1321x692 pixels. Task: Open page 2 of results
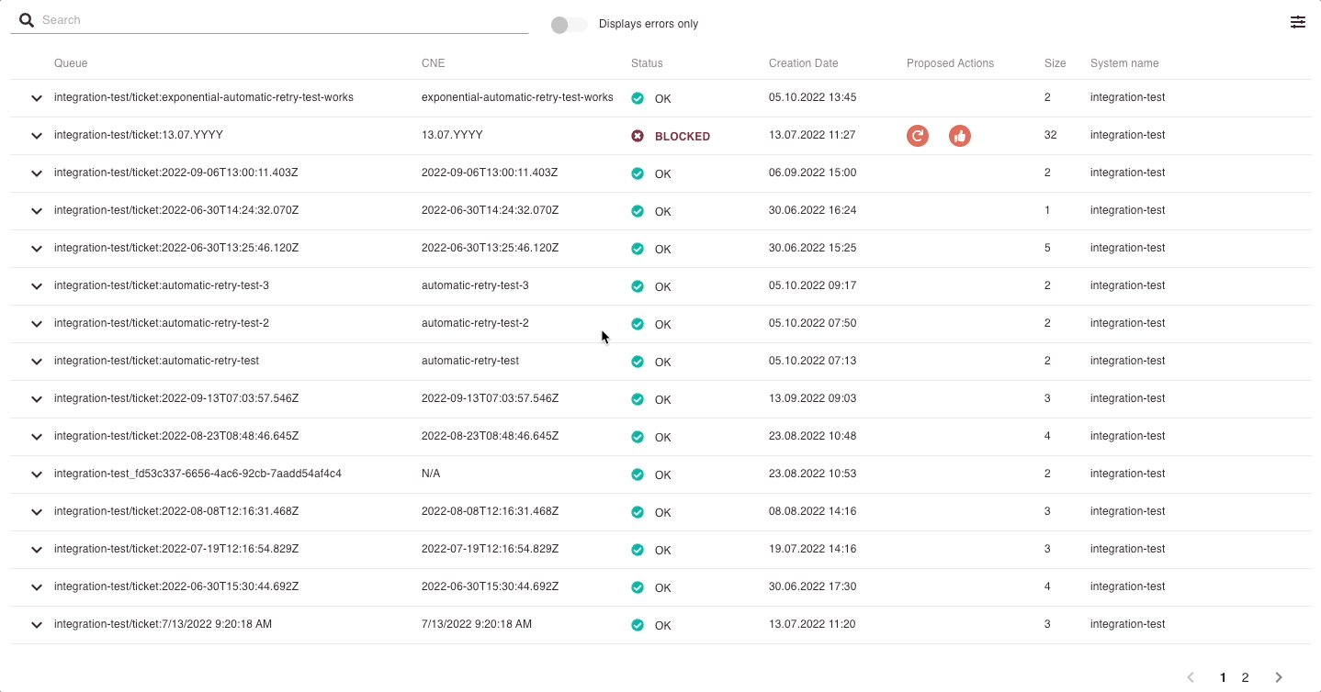tap(1245, 676)
